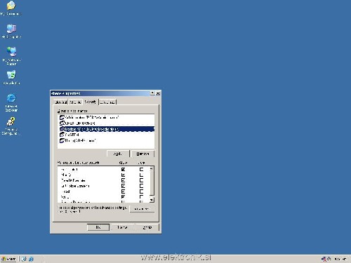The image size is (351, 263).
Task: Click Apply in the properties dialog
Action: tap(147, 227)
